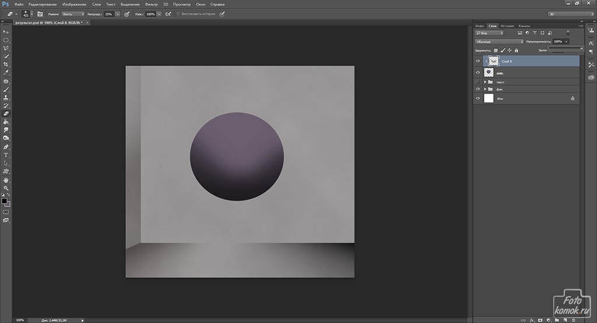Image resolution: width=597 pixels, height=323 pixels.
Task: Select the Eraser tool in the toolbox
Action: [x=6, y=113]
